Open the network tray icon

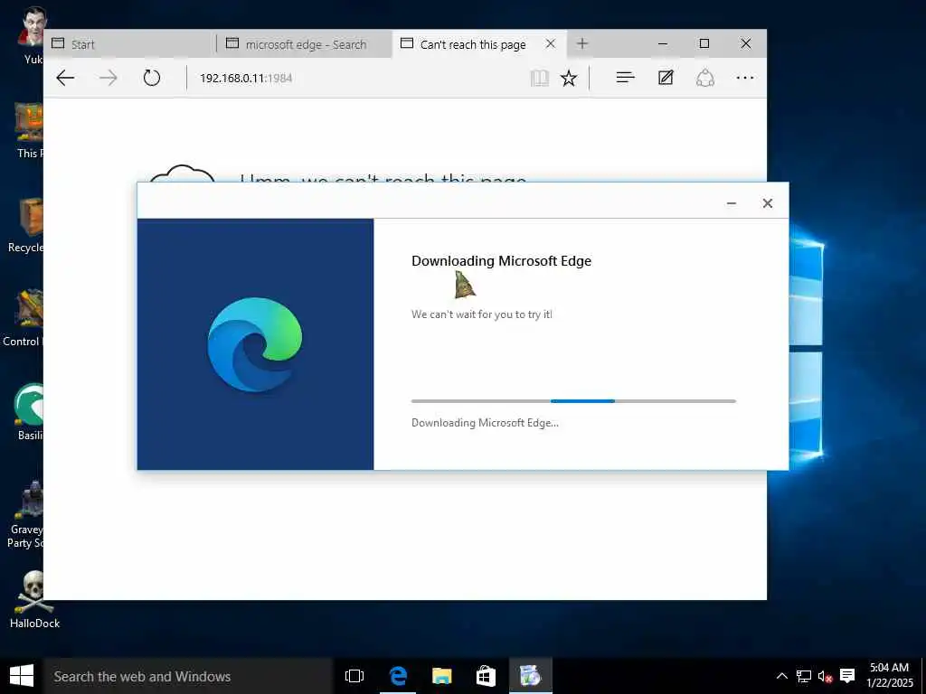[x=803, y=676]
